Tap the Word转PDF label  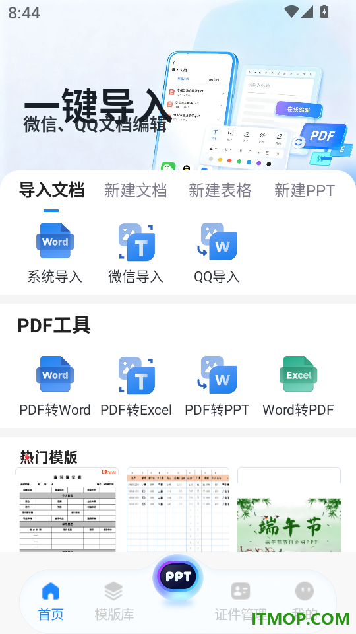coord(298,410)
